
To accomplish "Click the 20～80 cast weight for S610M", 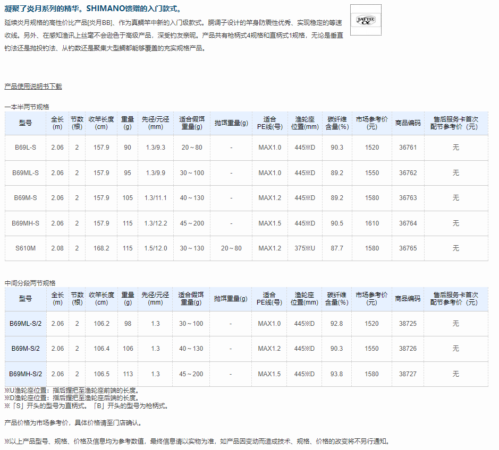I will tap(231, 248).
